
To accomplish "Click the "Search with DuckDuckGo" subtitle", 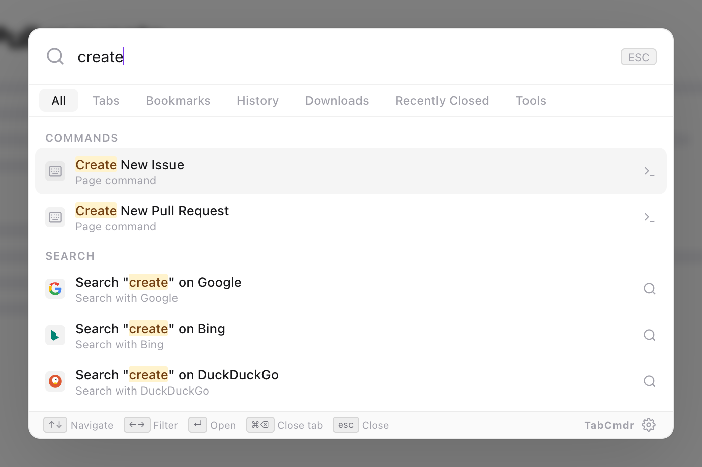I will tap(142, 391).
